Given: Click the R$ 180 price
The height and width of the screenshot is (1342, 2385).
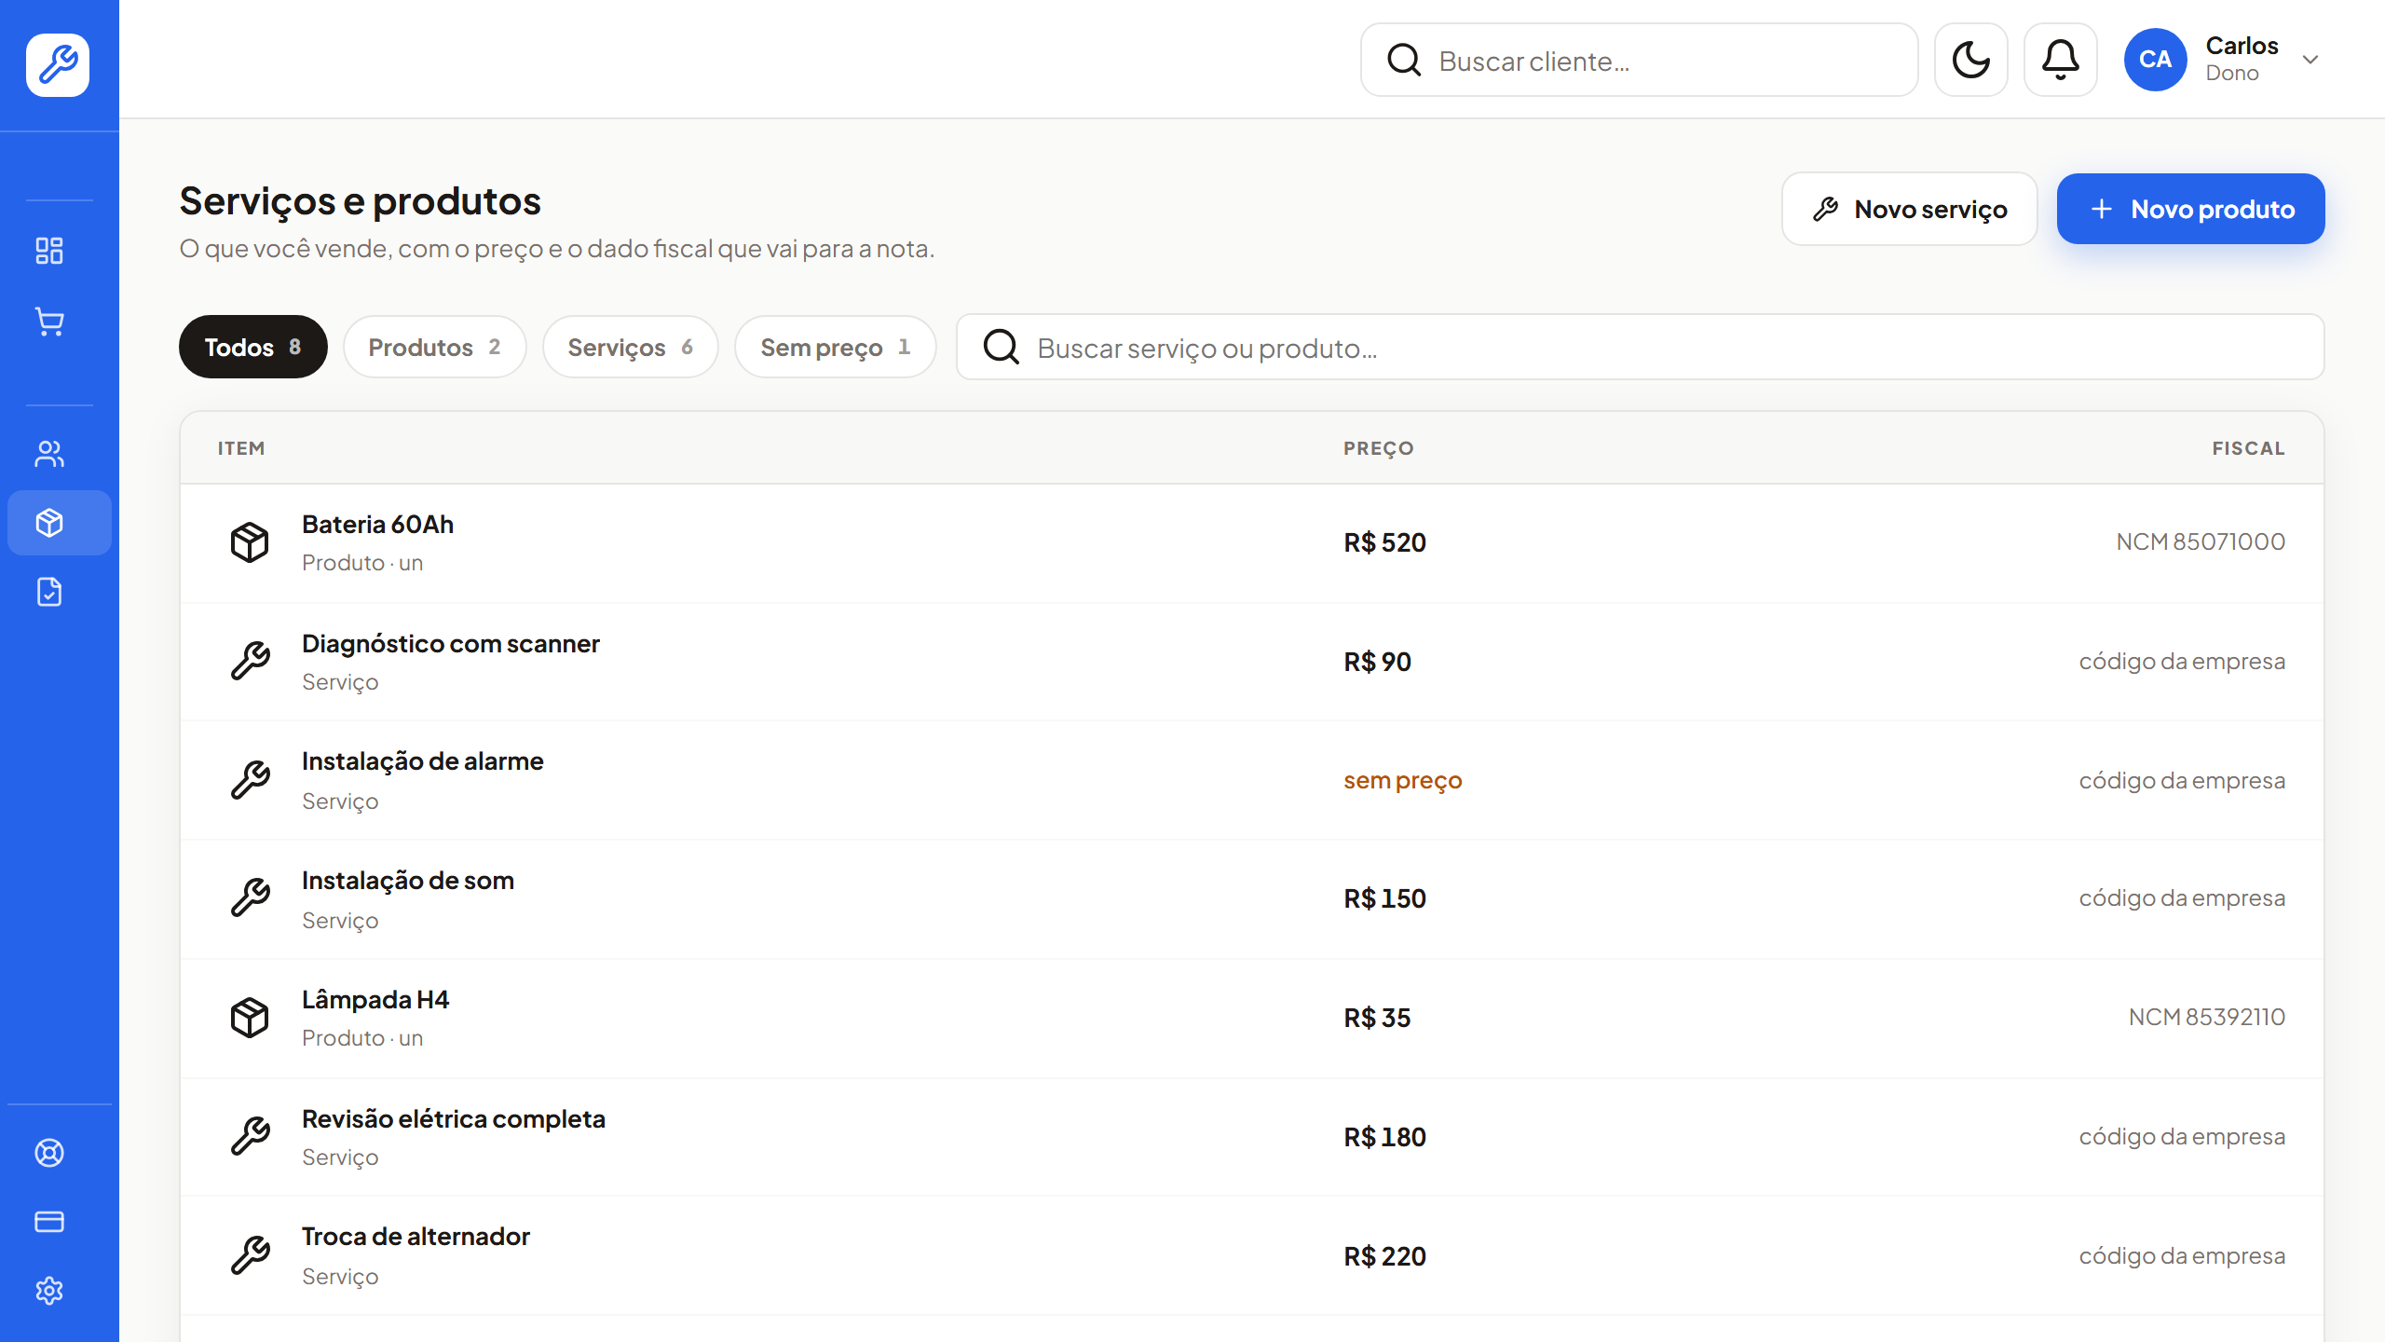Looking at the screenshot, I should (x=1384, y=1137).
